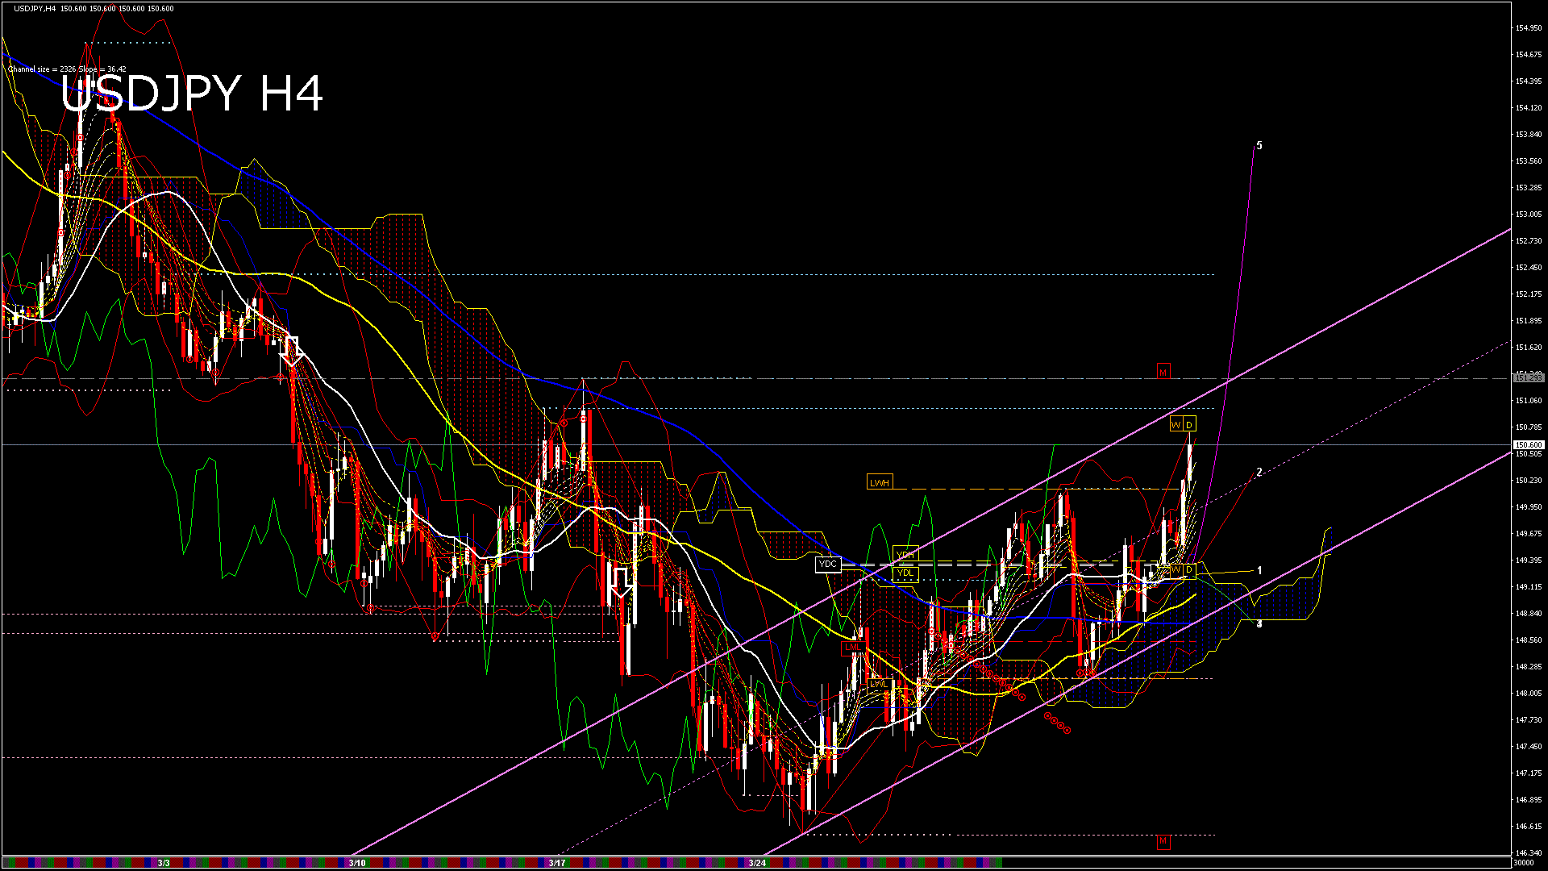Click 154.950 on the price scale
The height and width of the screenshot is (871, 1548).
[1529, 28]
